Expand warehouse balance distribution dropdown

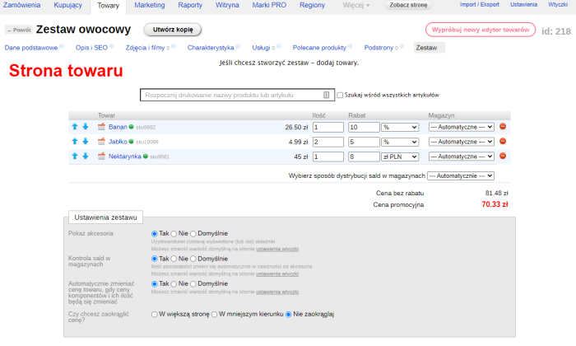(x=461, y=175)
